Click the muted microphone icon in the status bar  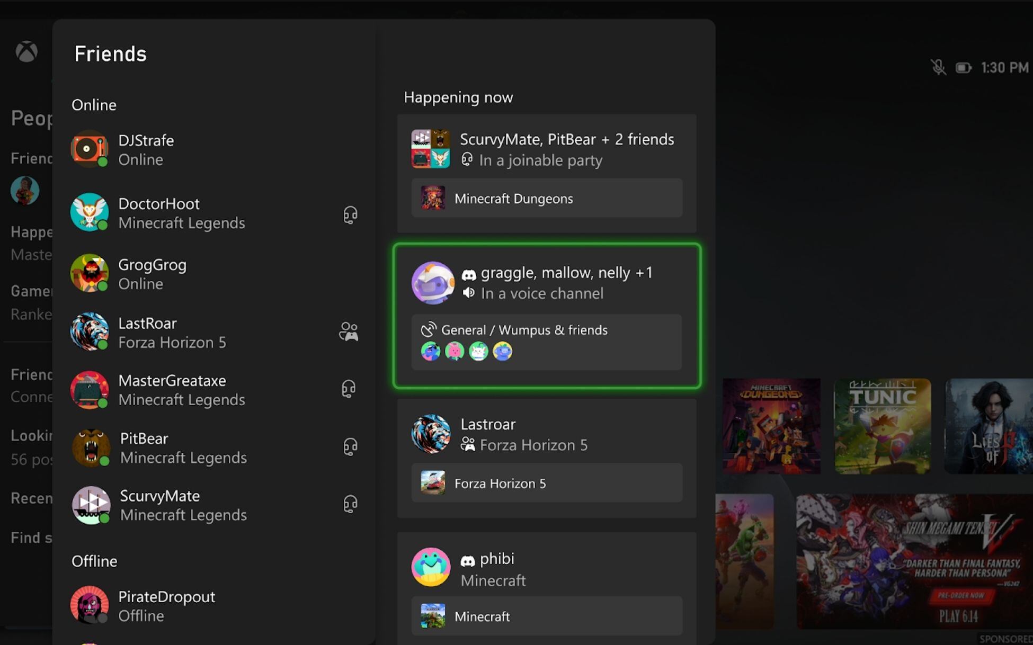click(939, 67)
